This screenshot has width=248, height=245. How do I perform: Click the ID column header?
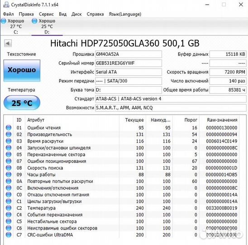(x=19, y=120)
